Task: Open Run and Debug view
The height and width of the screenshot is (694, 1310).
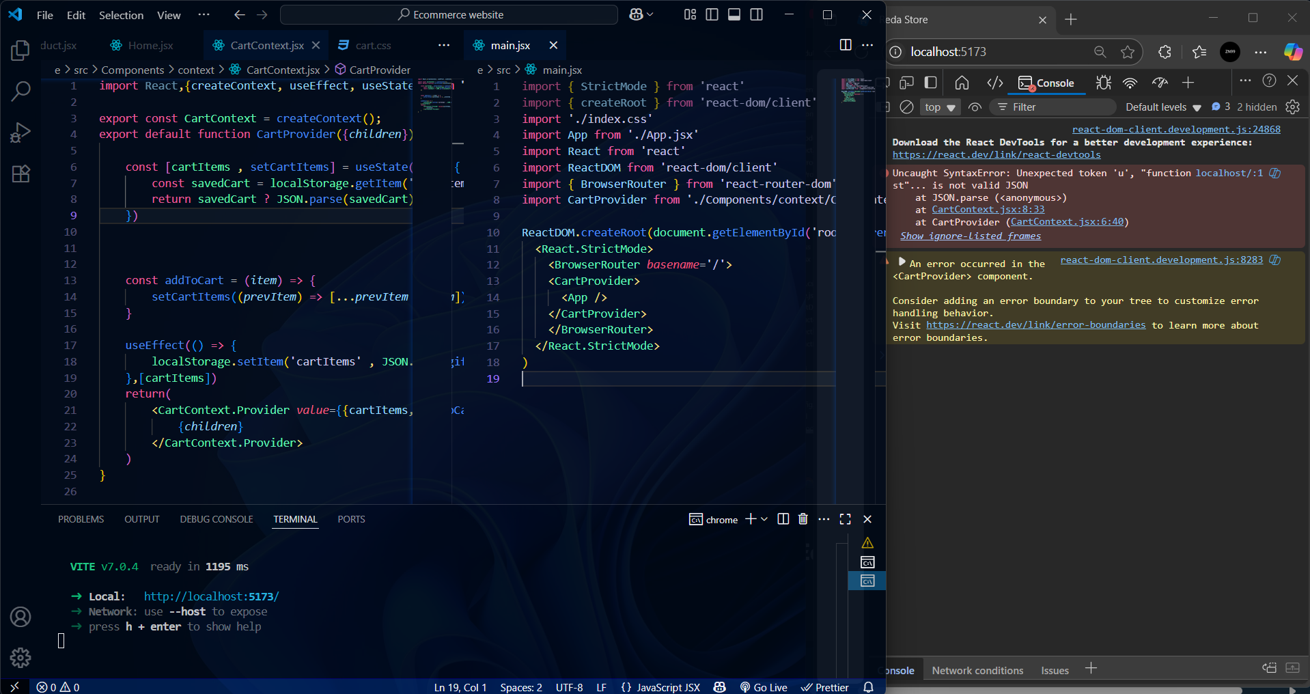Action: pos(20,133)
